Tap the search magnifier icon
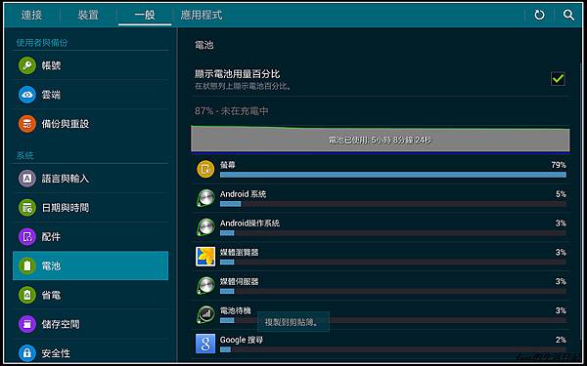This screenshot has height=366, width=587. click(x=568, y=15)
